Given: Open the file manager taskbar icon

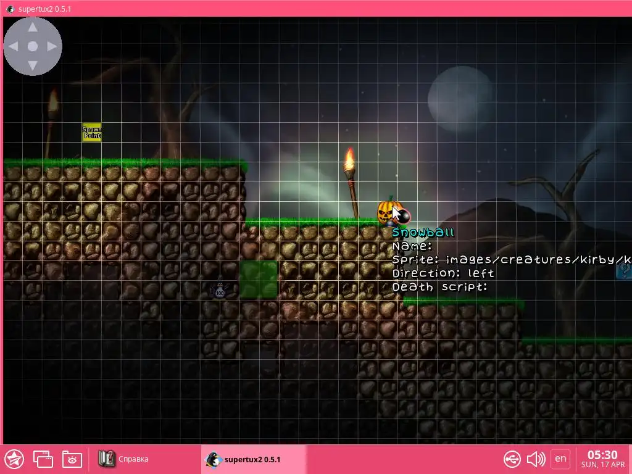Looking at the screenshot, I should coord(72,459).
